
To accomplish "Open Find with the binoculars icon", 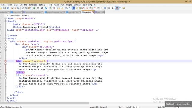I will tap(42, 8).
